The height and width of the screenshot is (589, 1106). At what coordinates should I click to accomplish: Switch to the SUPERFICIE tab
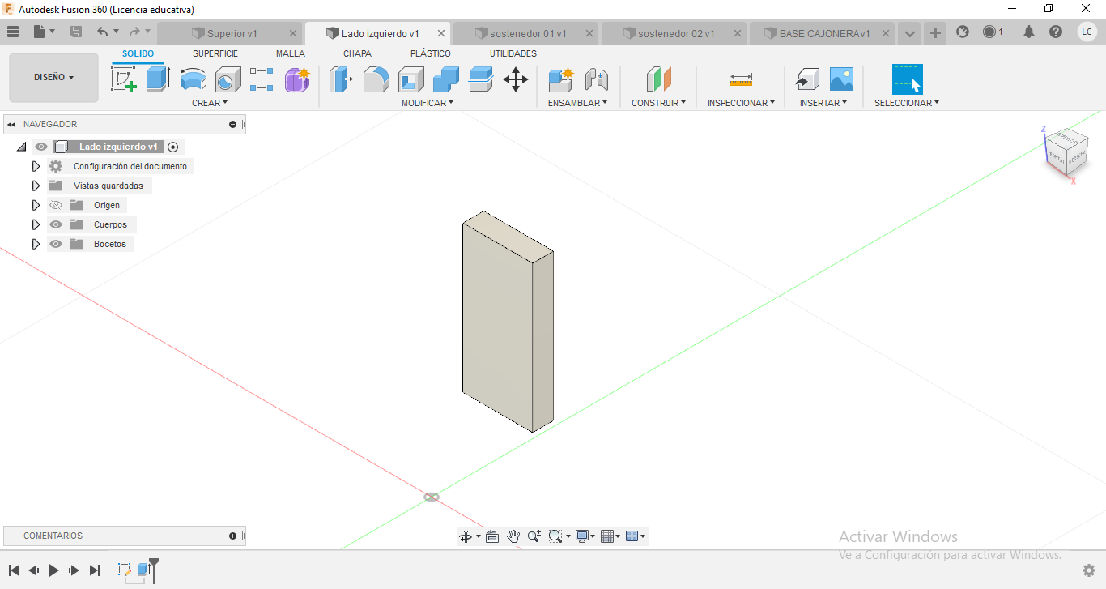[x=215, y=53]
